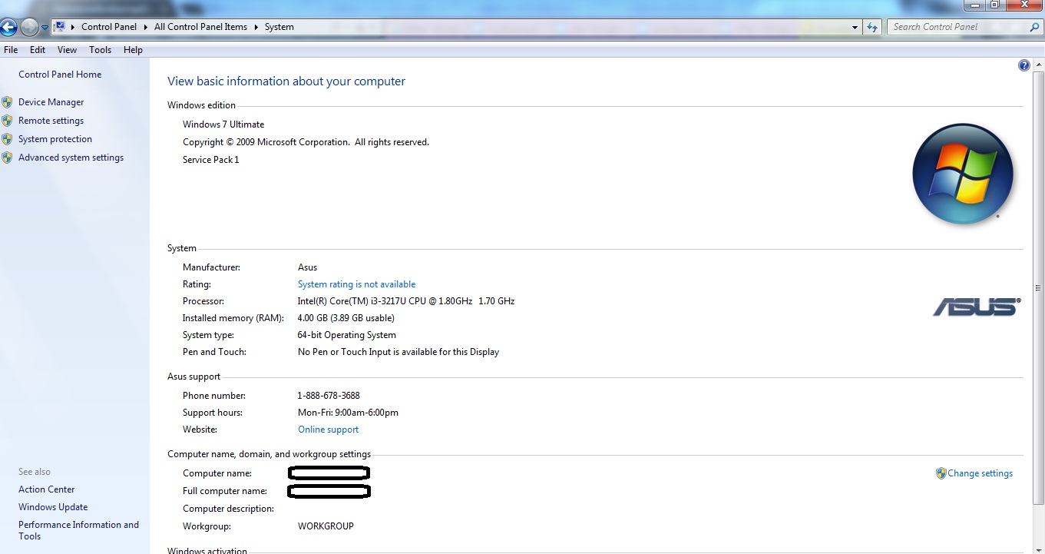The height and width of the screenshot is (554, 1045).
Task: Open the View menu
Action: [x=68, y=50]
